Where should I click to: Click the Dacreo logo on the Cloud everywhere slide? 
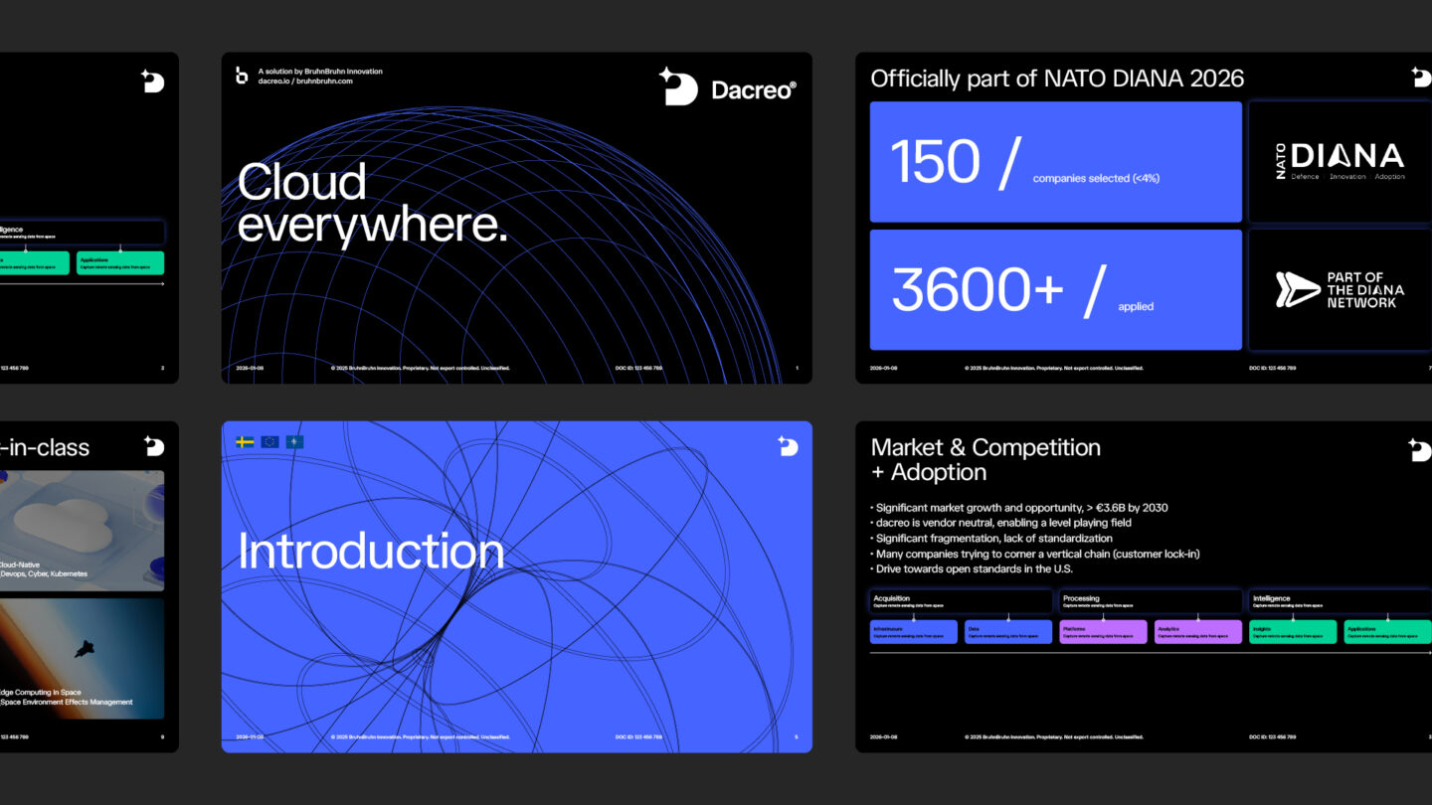[727, 86]
